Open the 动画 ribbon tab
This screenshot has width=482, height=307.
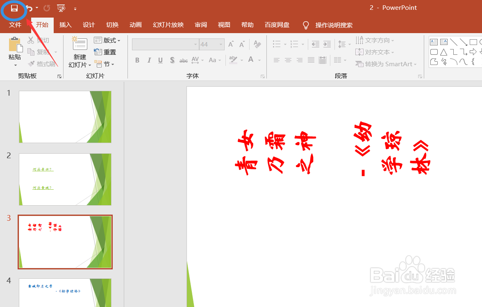coord(136,25)
